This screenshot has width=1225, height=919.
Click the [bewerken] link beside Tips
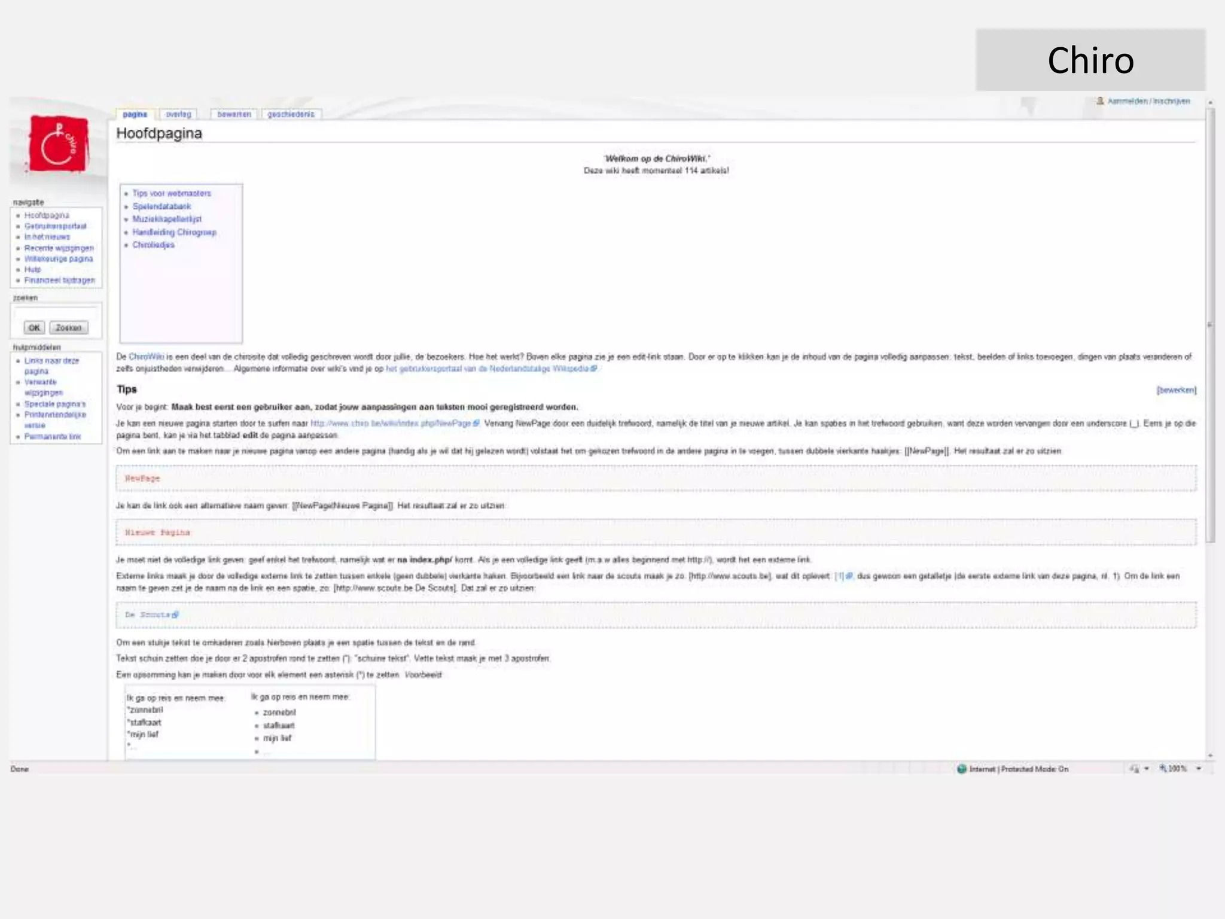click(1176, 390)
